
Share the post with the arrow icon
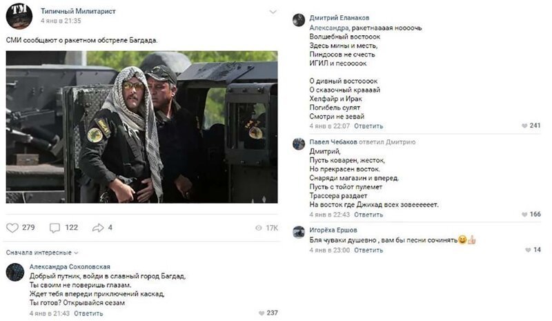point(98,228)
